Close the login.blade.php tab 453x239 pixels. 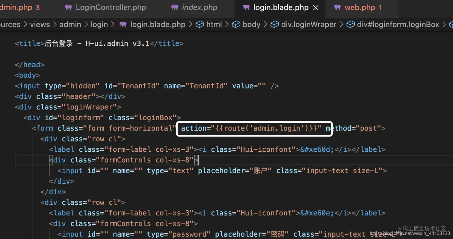pos(315,8)
